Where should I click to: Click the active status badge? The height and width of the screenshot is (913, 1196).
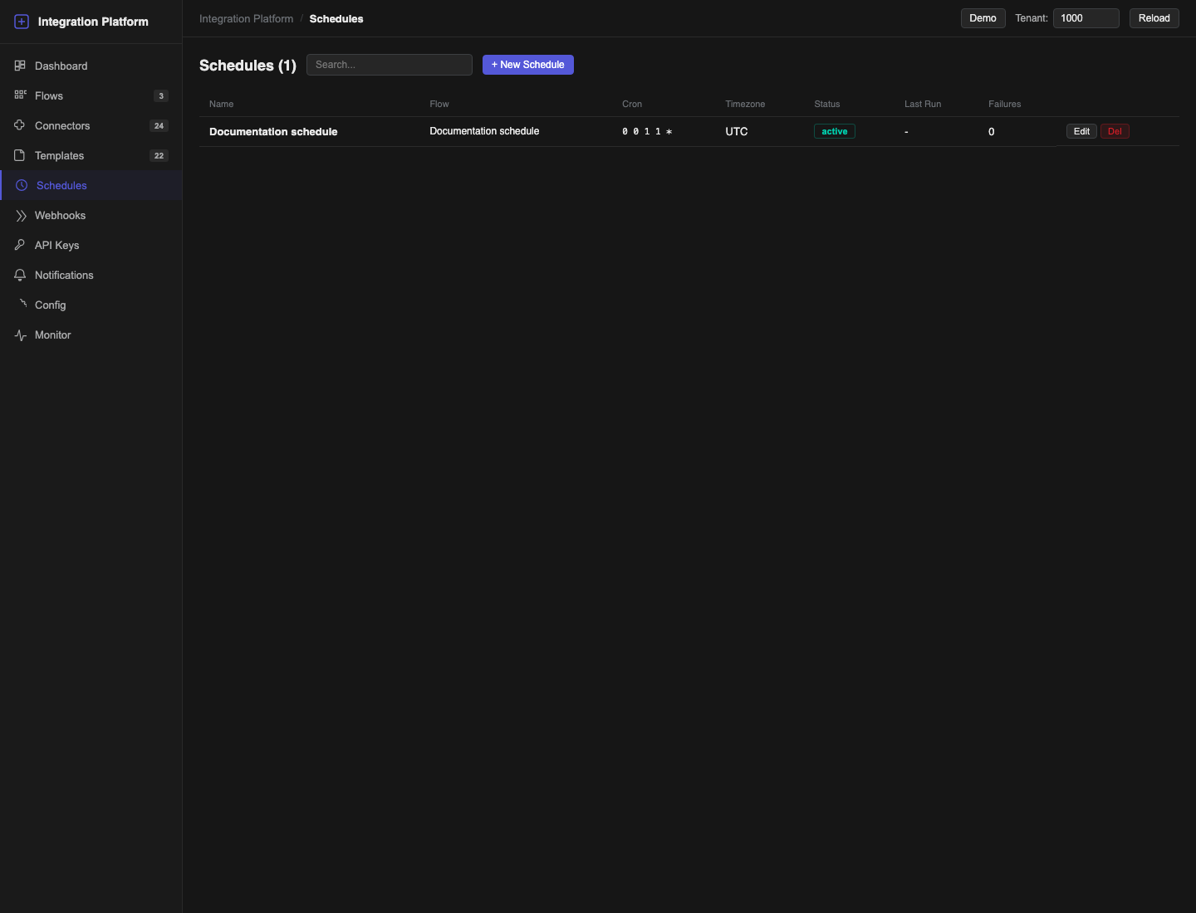point(835,131)
